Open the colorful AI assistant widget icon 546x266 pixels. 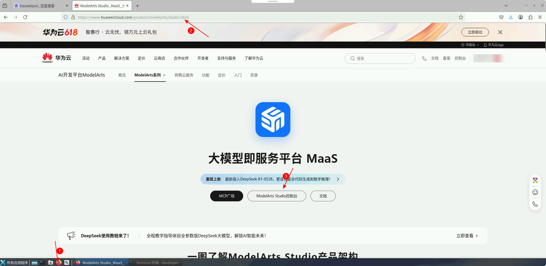[535, 180]
